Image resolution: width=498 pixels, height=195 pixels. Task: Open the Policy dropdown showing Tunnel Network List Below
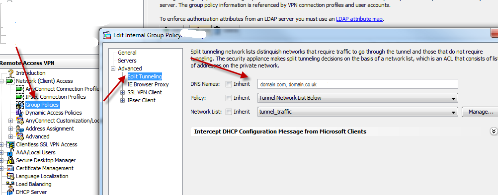click(358, 98)
